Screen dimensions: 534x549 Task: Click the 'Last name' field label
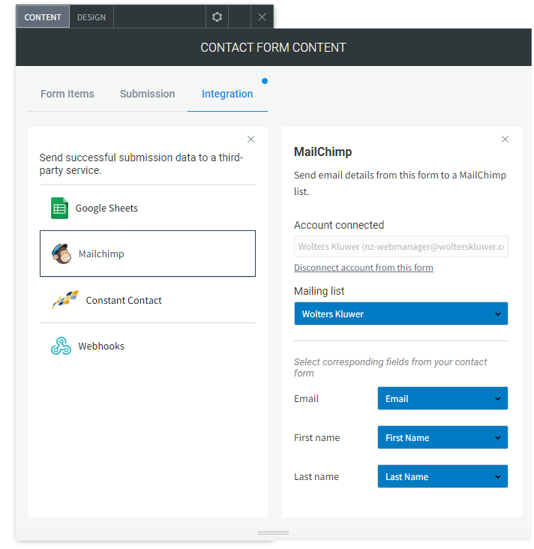click(x=316, y=477)
